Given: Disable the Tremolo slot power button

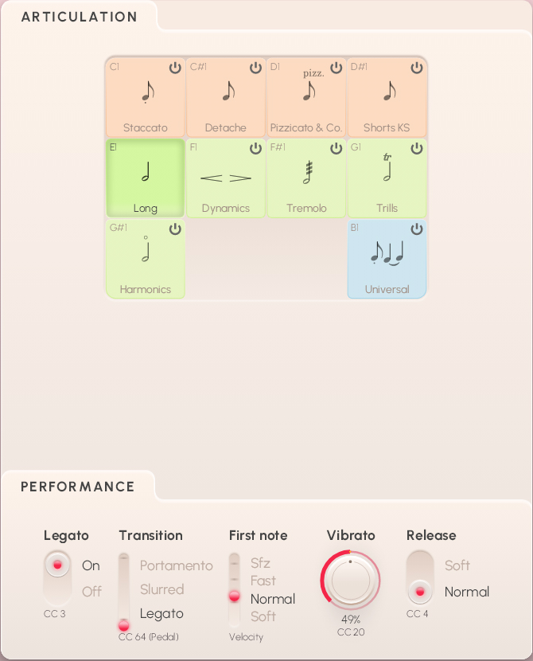Looking at the screenshot, I should coord(337,148).
